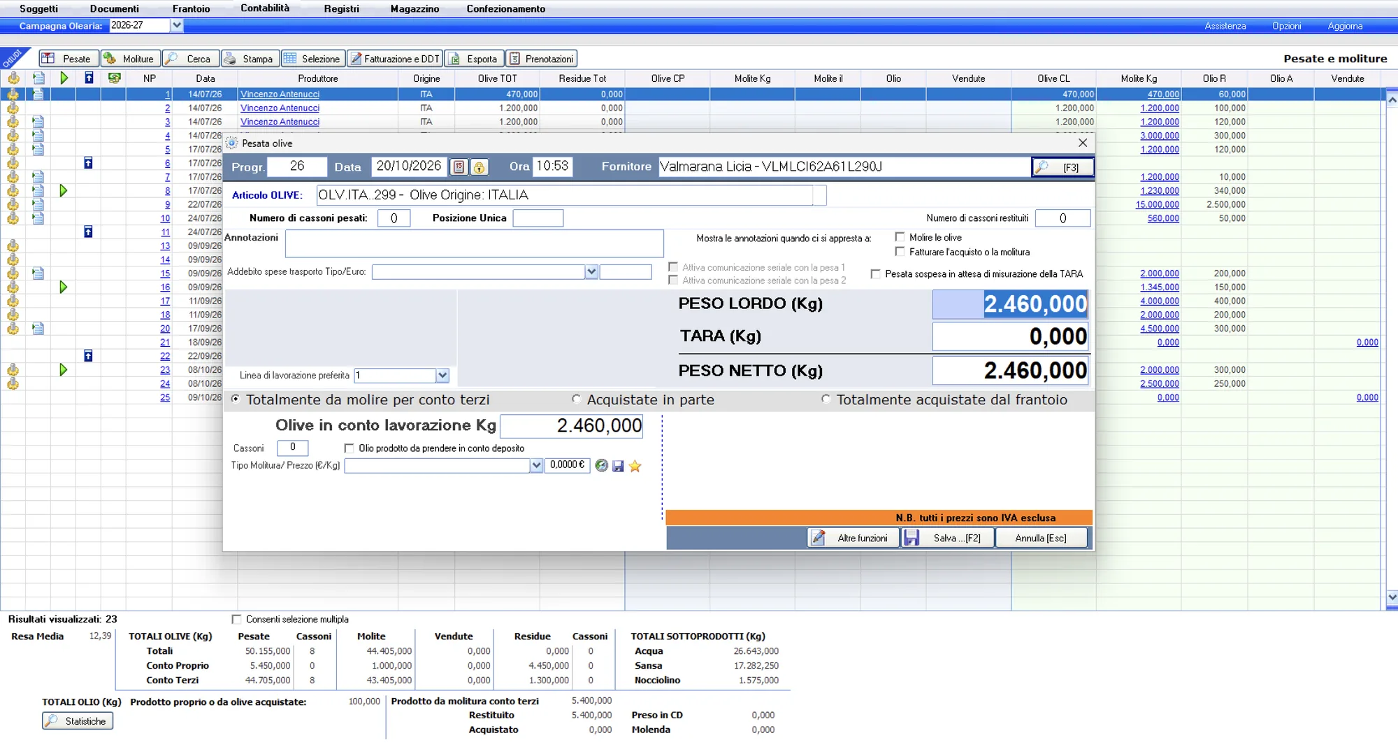1398x747 pixels.
Task: Click the Salva [F2] button
Action: point(948,538)
